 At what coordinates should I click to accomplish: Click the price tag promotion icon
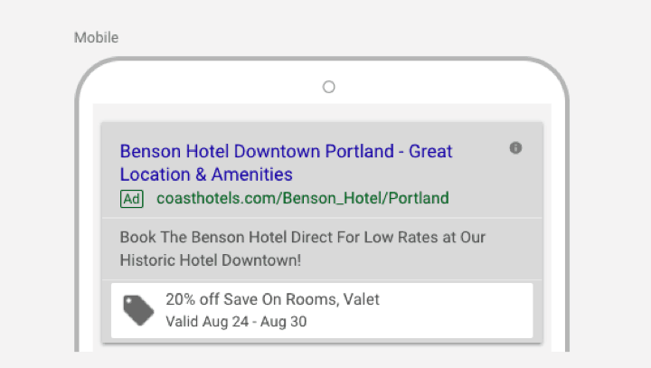pos(138,310)
